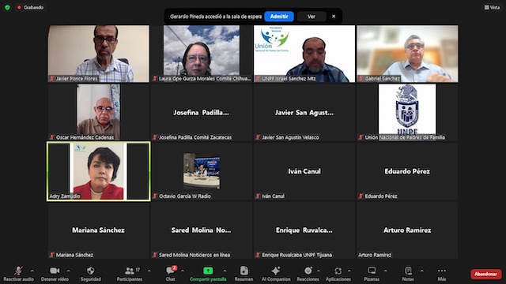Click the green encryption shield icon
This screenshot has width=506, height=284.
point(7,7)
